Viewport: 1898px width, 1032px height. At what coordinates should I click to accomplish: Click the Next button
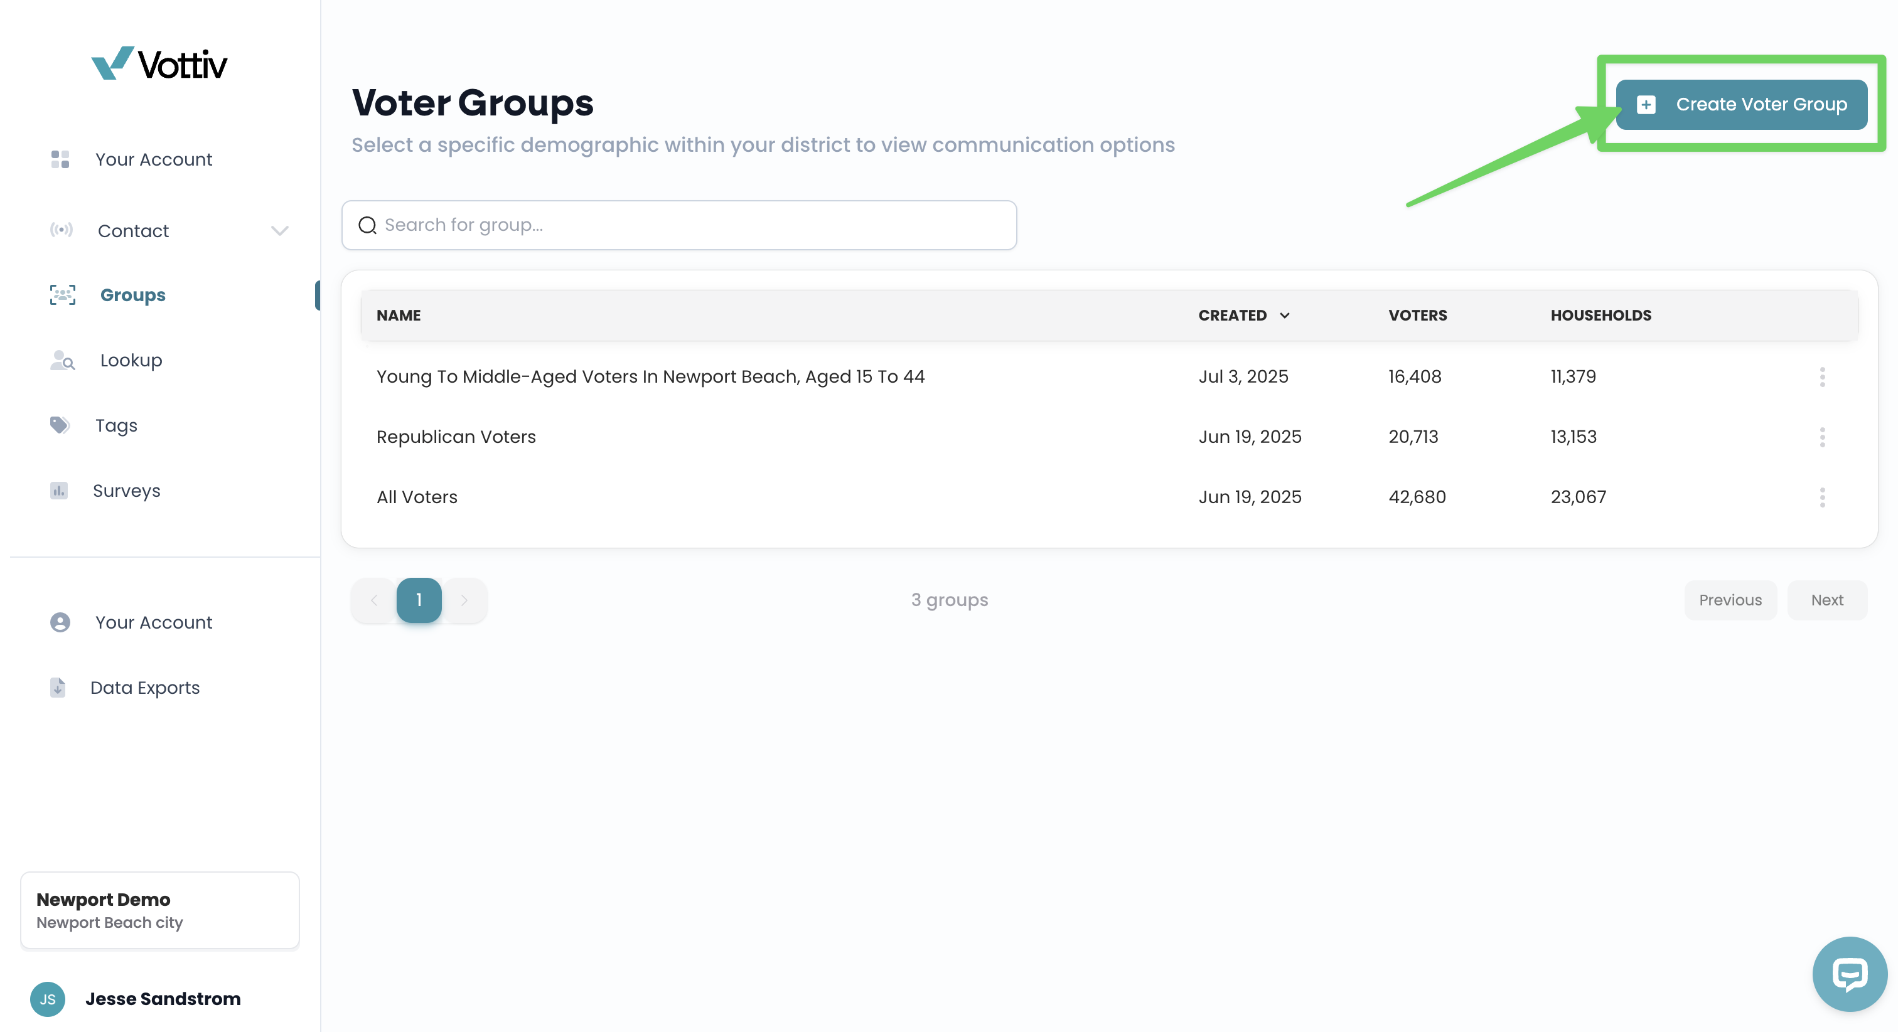pos(1826,600)
